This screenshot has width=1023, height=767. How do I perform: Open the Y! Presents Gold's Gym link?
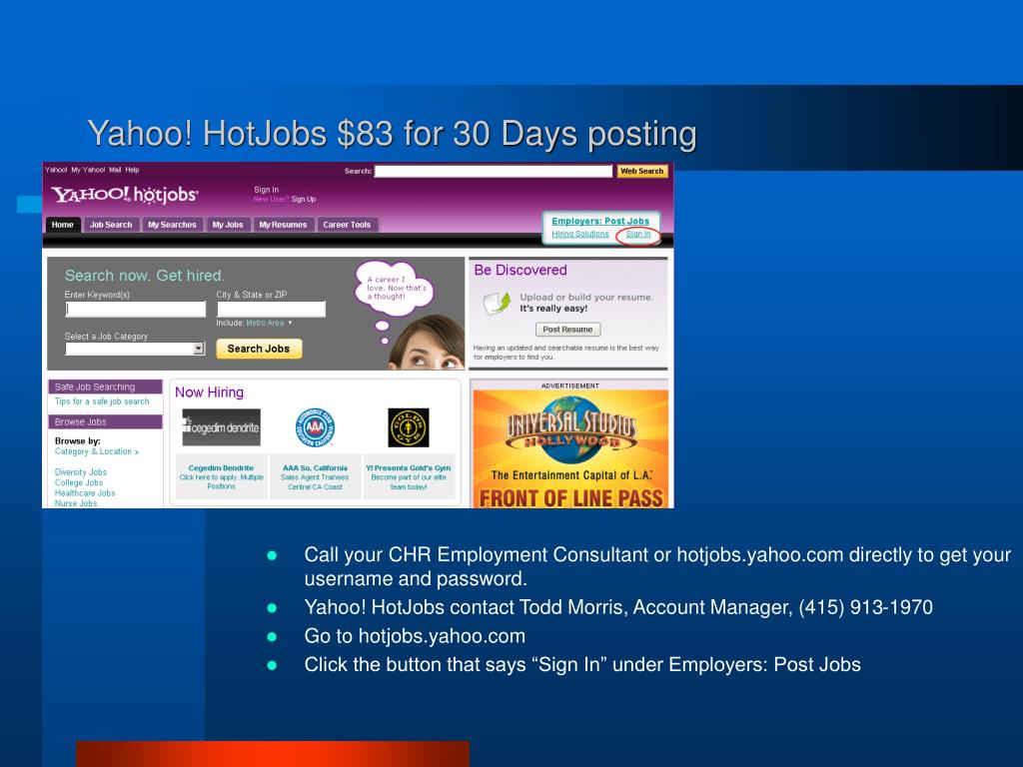pos(409,468)
